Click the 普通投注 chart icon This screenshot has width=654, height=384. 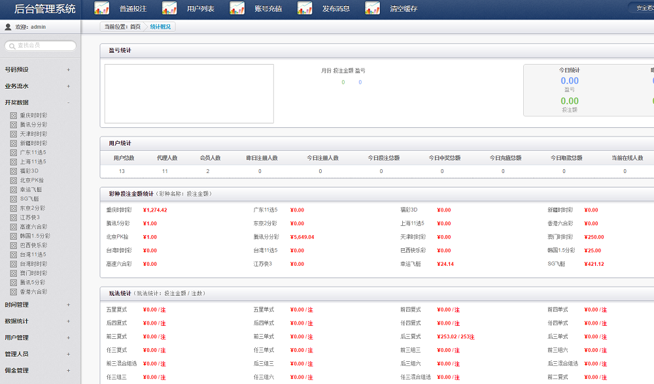tap(101, 8)
